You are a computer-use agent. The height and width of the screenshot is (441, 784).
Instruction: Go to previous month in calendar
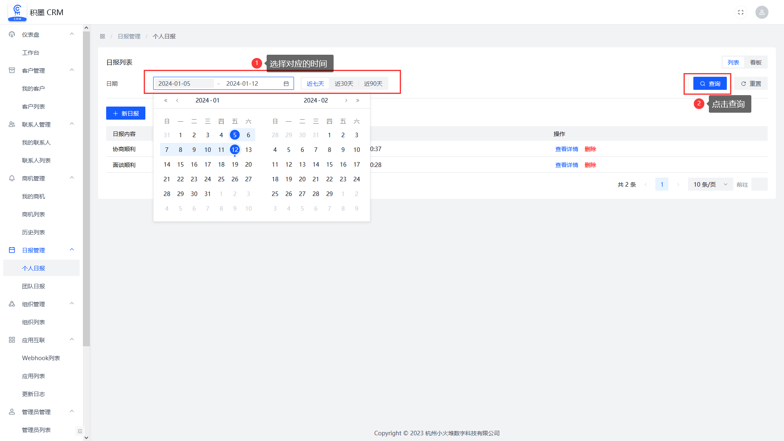[177, 100]
